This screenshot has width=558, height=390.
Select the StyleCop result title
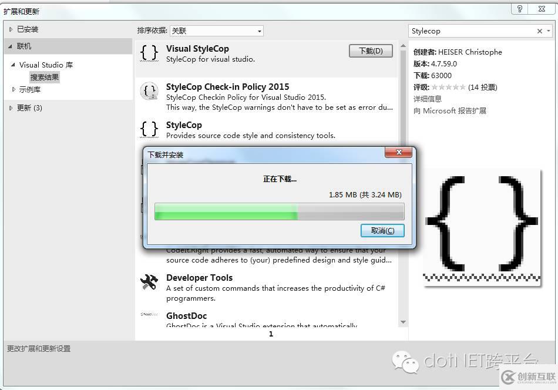tap(184, 125)
